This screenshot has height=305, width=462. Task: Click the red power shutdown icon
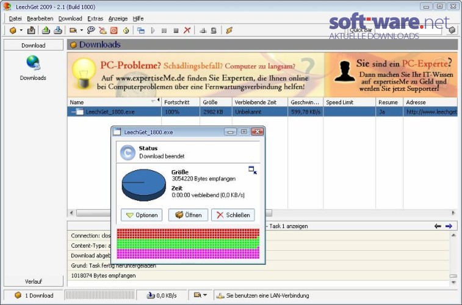114,30
